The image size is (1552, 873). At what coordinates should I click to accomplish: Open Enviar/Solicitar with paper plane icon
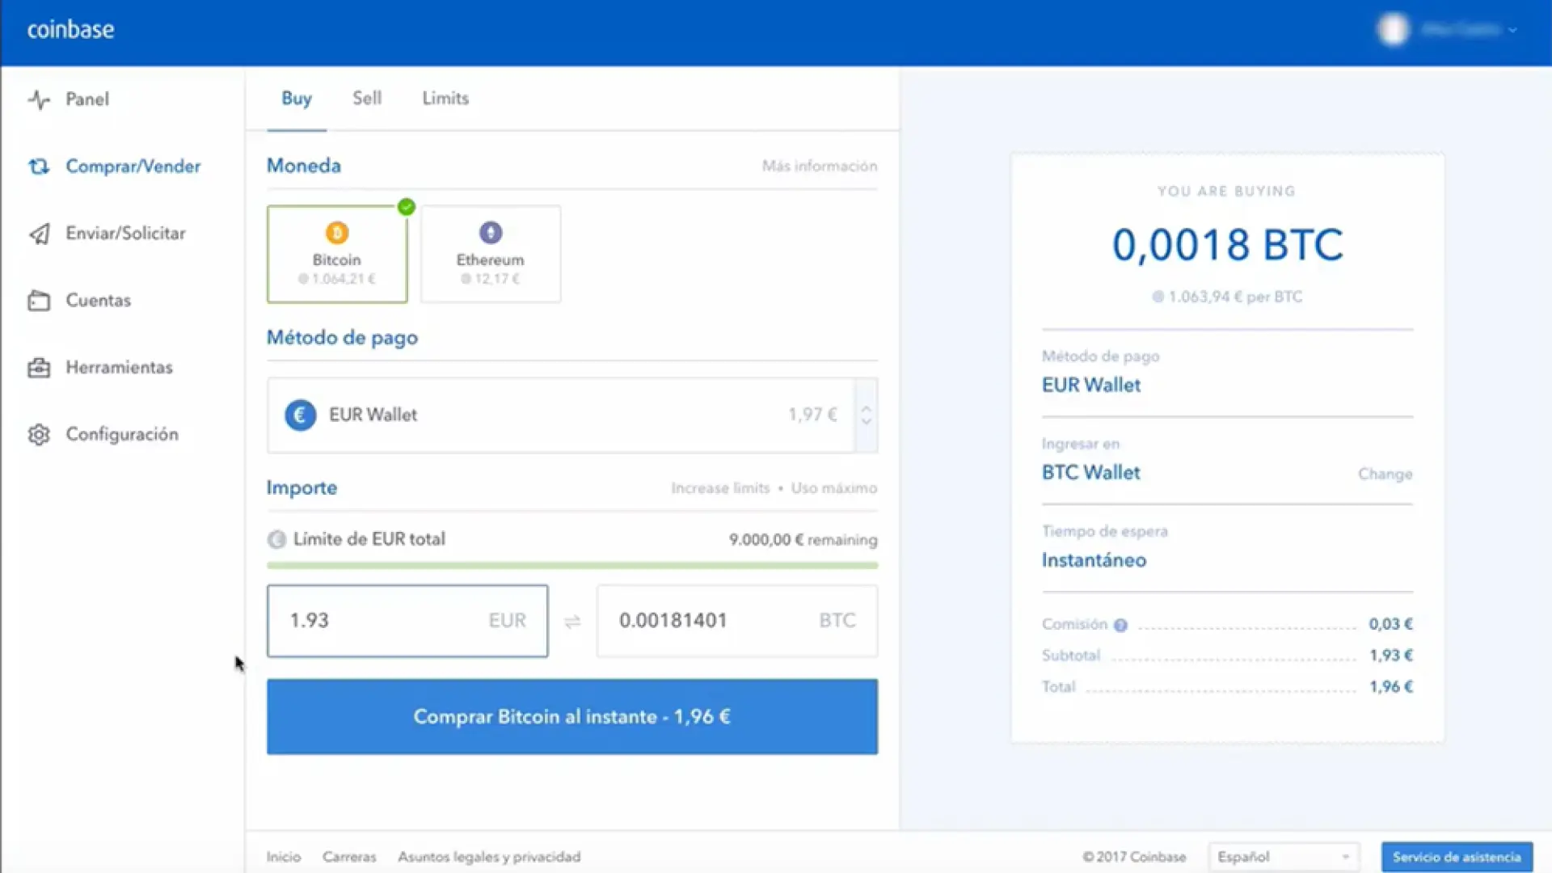124,233
